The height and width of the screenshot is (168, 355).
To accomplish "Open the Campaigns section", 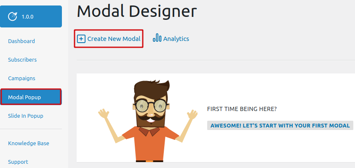I will [x=22, y=79].
